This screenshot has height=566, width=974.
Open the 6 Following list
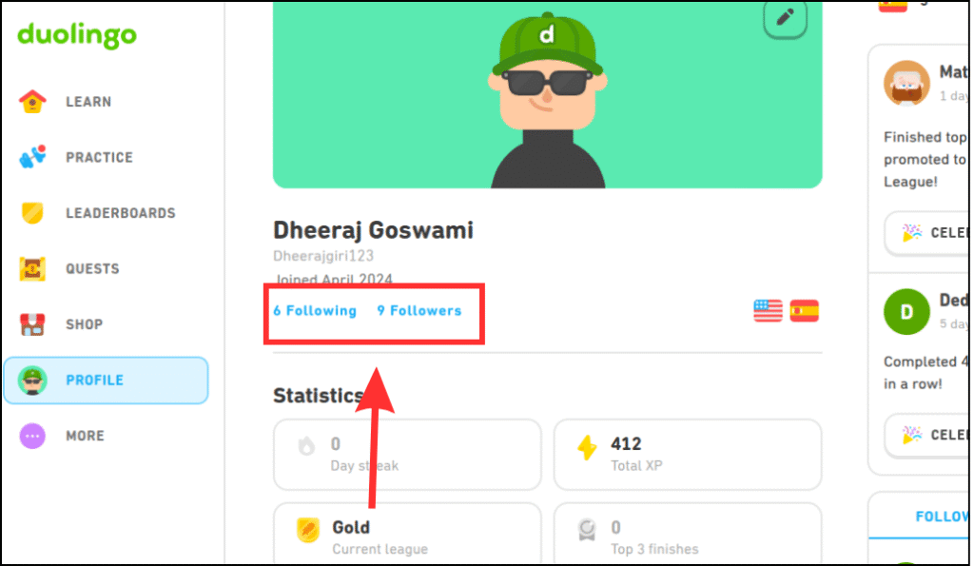[x=315, y=310]
